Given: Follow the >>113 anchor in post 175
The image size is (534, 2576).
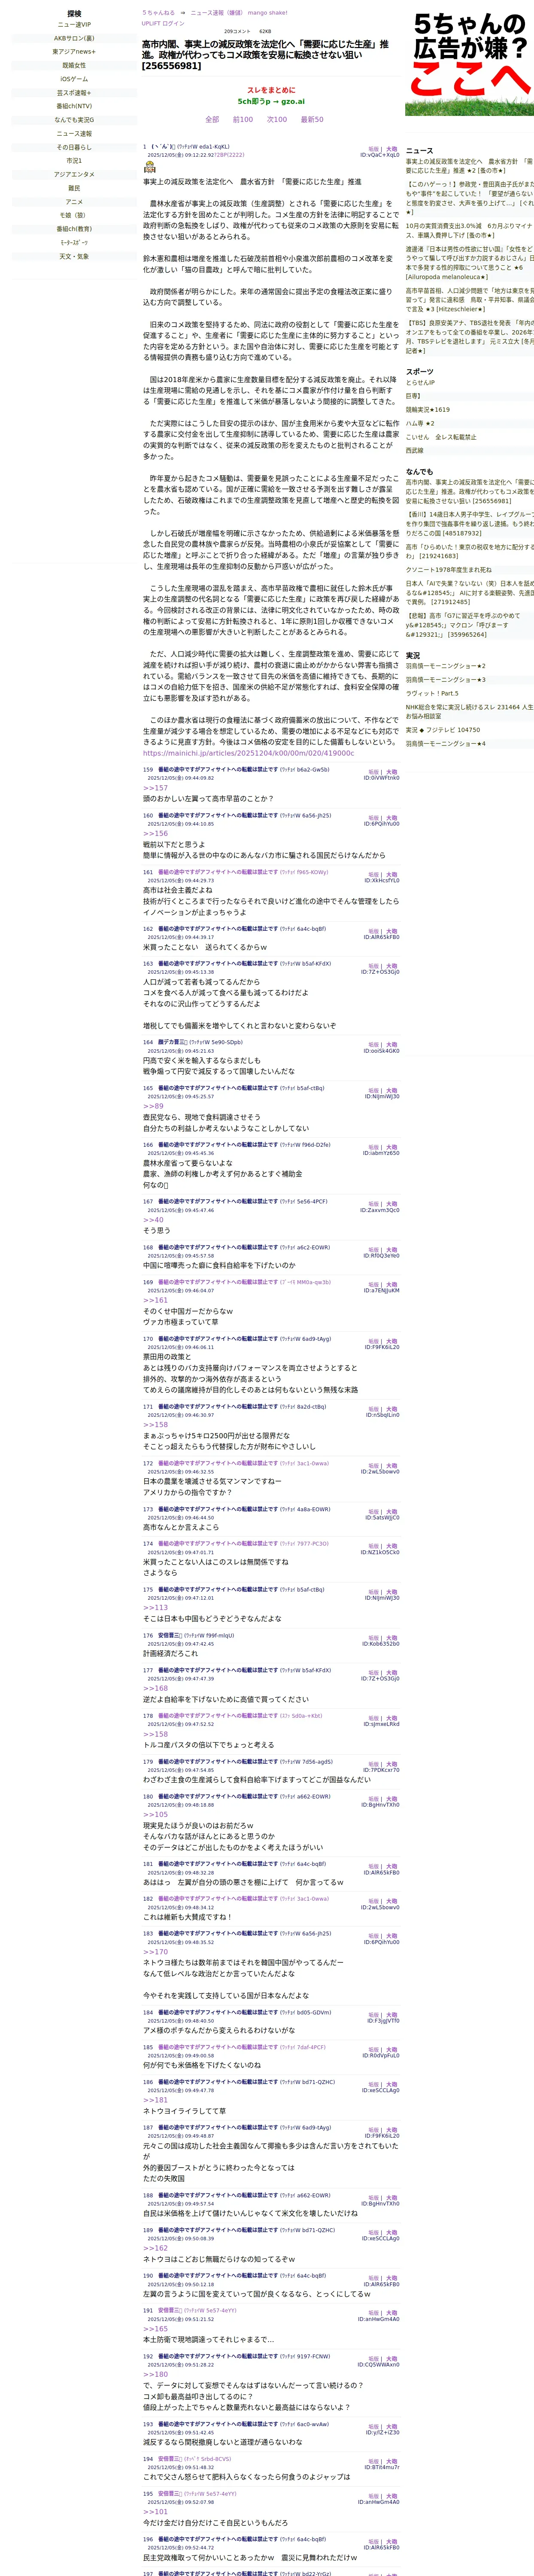Looking at the screenshot, I should coord(155,1607).
